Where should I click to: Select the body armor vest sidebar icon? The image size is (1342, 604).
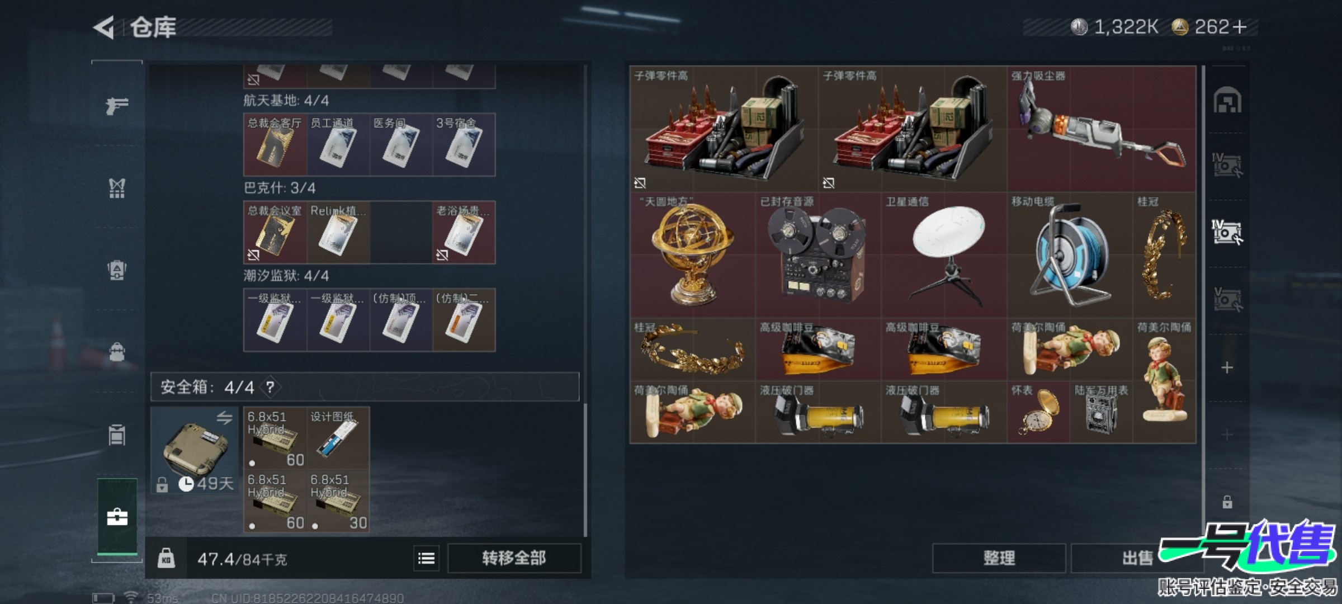(x=117, y=188)
